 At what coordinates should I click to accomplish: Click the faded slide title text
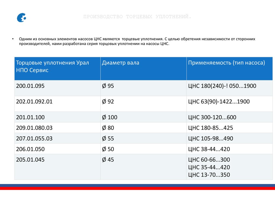click(x=137, y=17)
